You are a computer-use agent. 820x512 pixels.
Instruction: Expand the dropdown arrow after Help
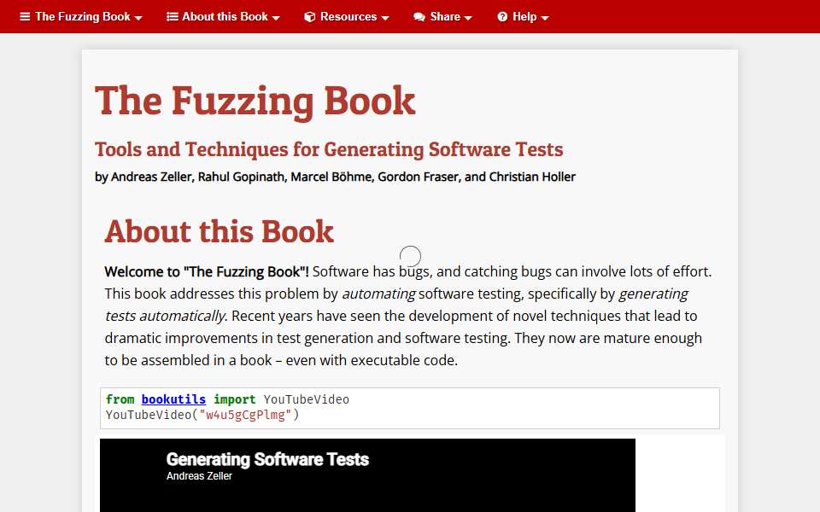tap(545, 18)
